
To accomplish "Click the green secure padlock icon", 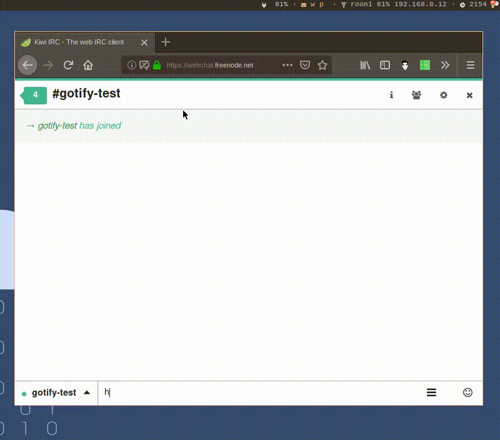I will 157,66.
